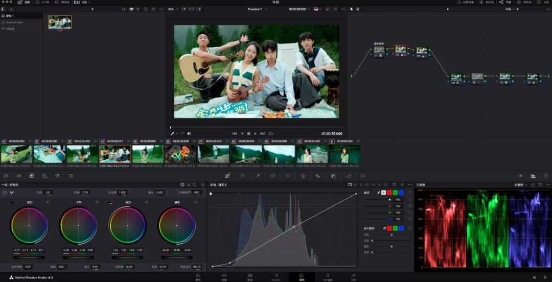Open the Qualifier eyedropper palette
552x282 pixels.
click(x=258, y=176)
